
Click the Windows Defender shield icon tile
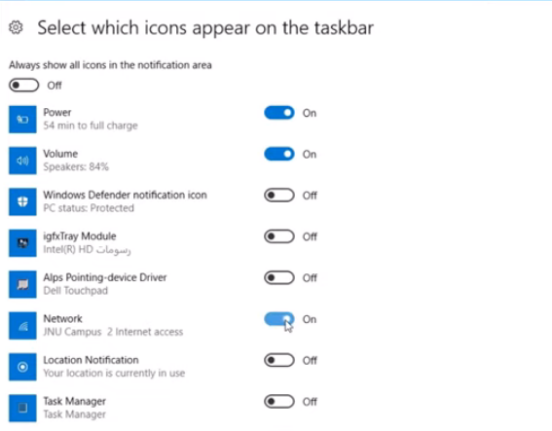(22, 201)
